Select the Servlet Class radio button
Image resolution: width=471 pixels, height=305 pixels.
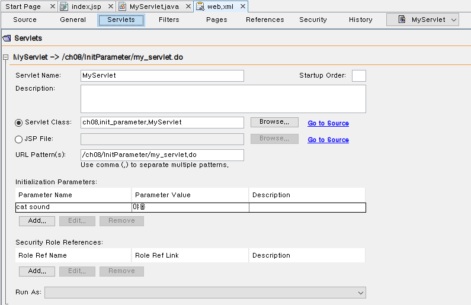coord(18,123)
